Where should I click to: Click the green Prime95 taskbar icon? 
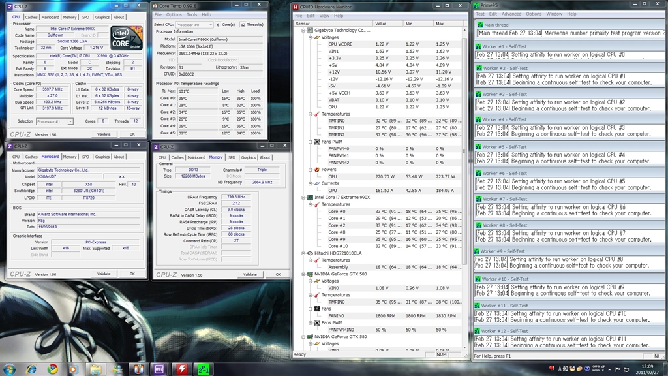point(203,369)
